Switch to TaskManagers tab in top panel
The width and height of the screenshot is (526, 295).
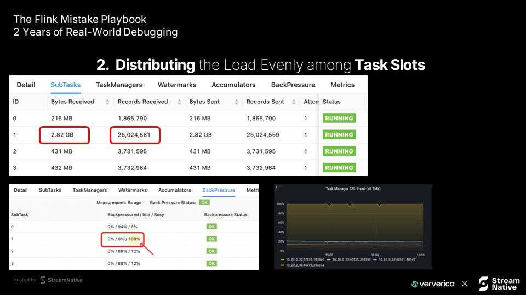coord(119,85)
